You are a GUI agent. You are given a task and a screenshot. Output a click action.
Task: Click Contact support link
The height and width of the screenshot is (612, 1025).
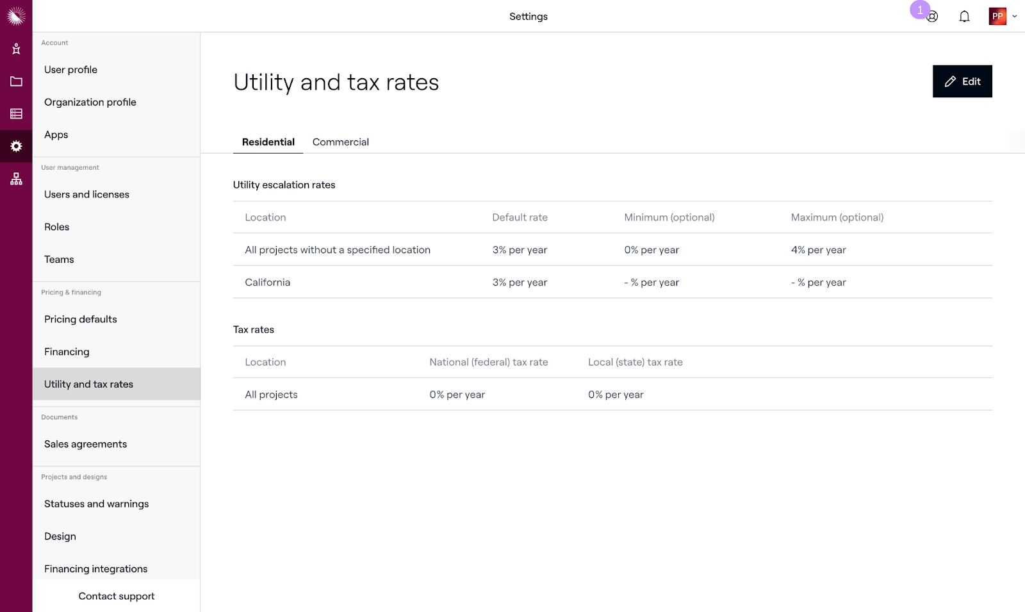click(117, 596)
